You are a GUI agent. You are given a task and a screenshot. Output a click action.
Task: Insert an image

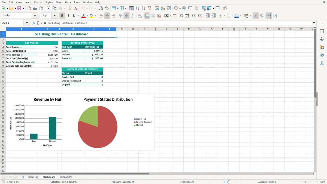(157, 8)
